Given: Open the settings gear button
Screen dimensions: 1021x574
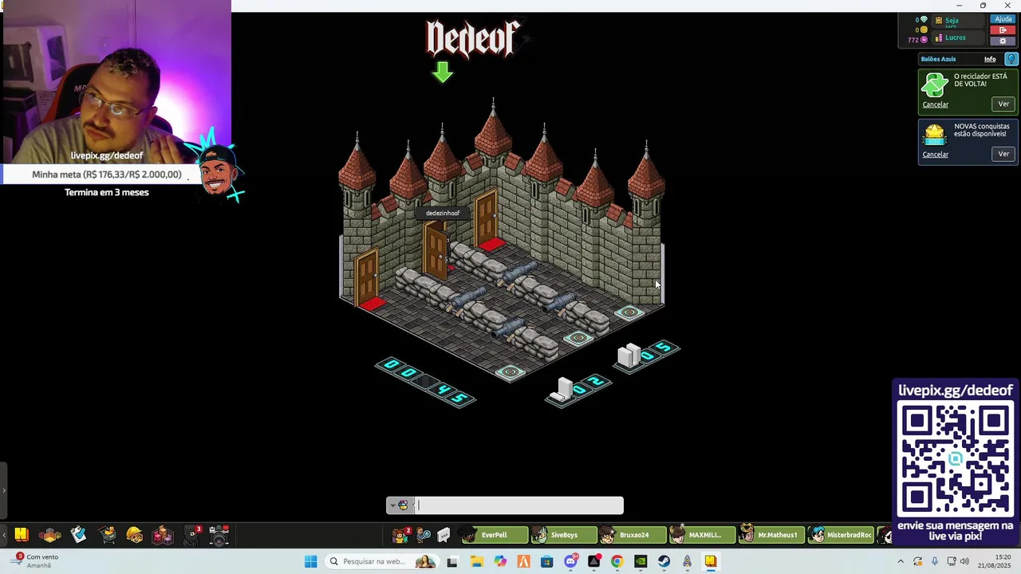Looking at the screenshot, I should coord(1003,41).
